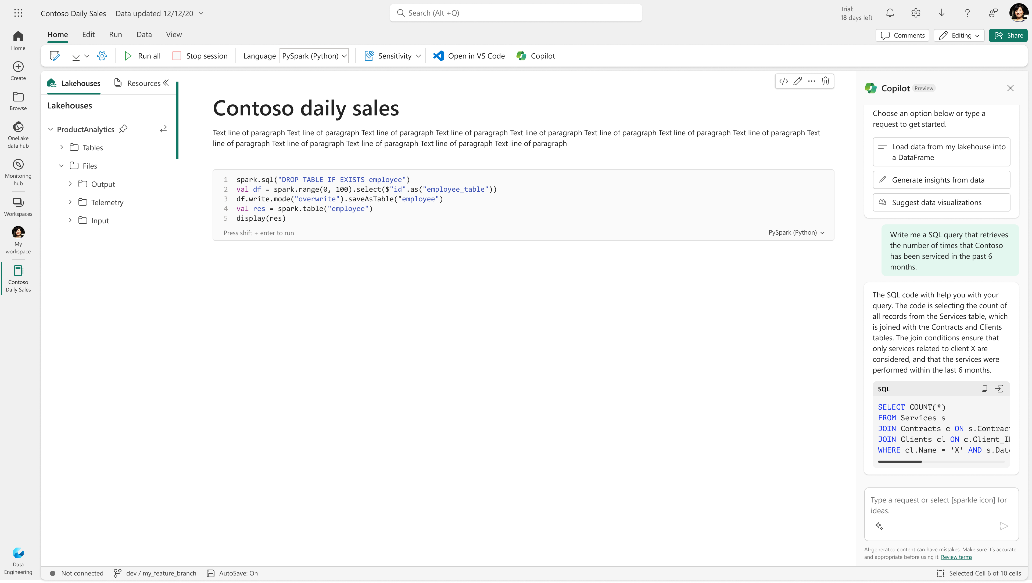Image resolution: width=1032 pixels, height=583 pixels.
Task: Pin the ProductAnalytics lakehouse
Action: click(123, 129)
